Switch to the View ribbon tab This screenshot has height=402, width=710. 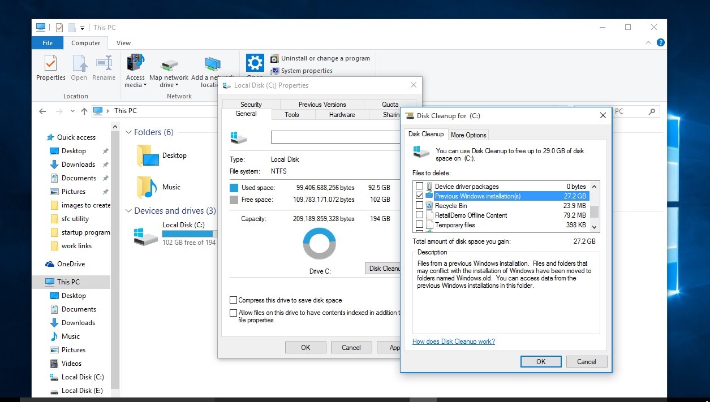coord(123,43)
